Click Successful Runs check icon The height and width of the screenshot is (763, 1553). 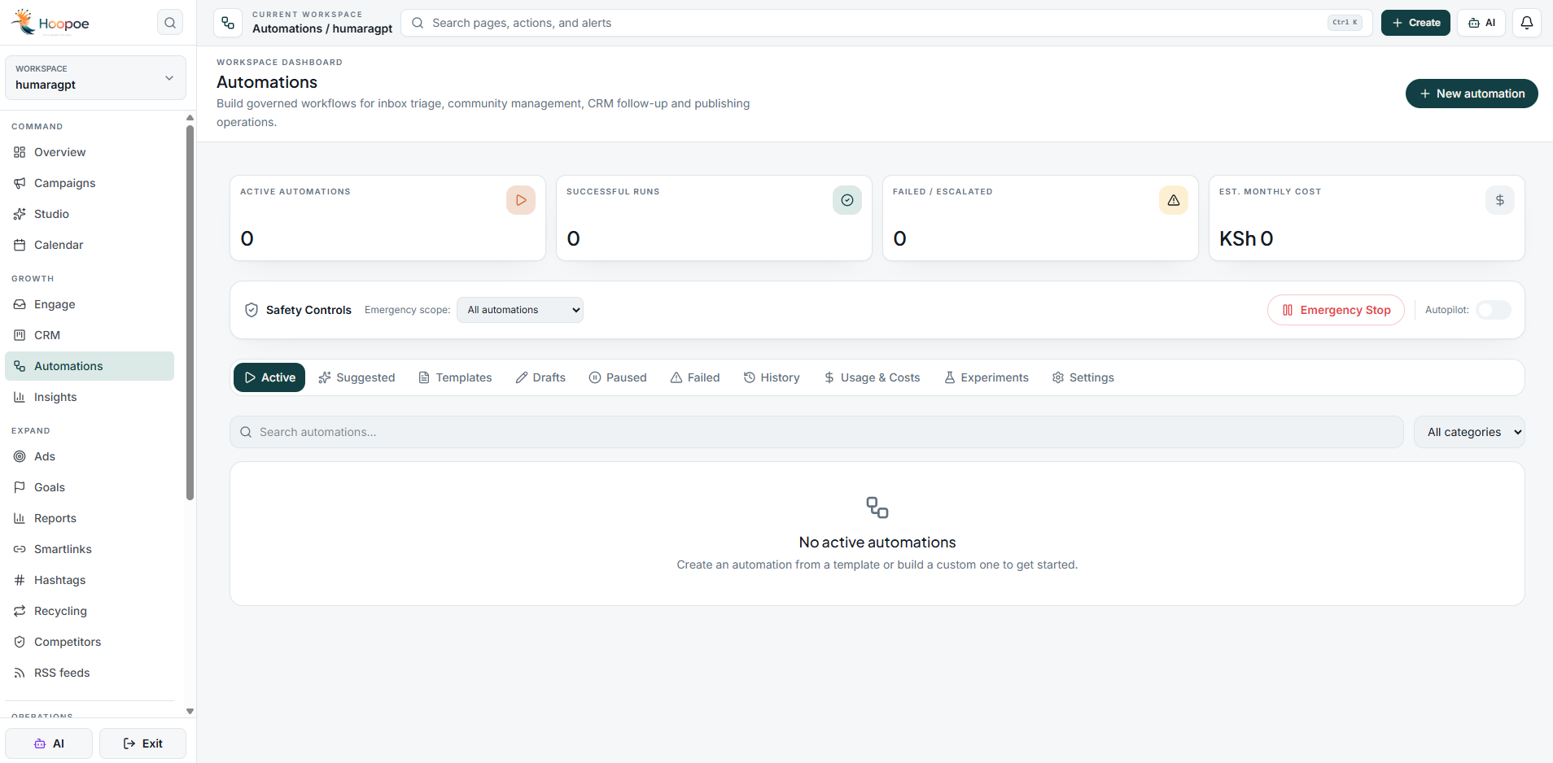[x=847, y=200]
